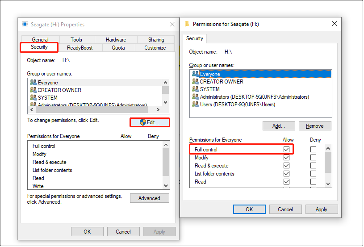Check Allow for Full control
364x247 pixels.
point(286,149)
